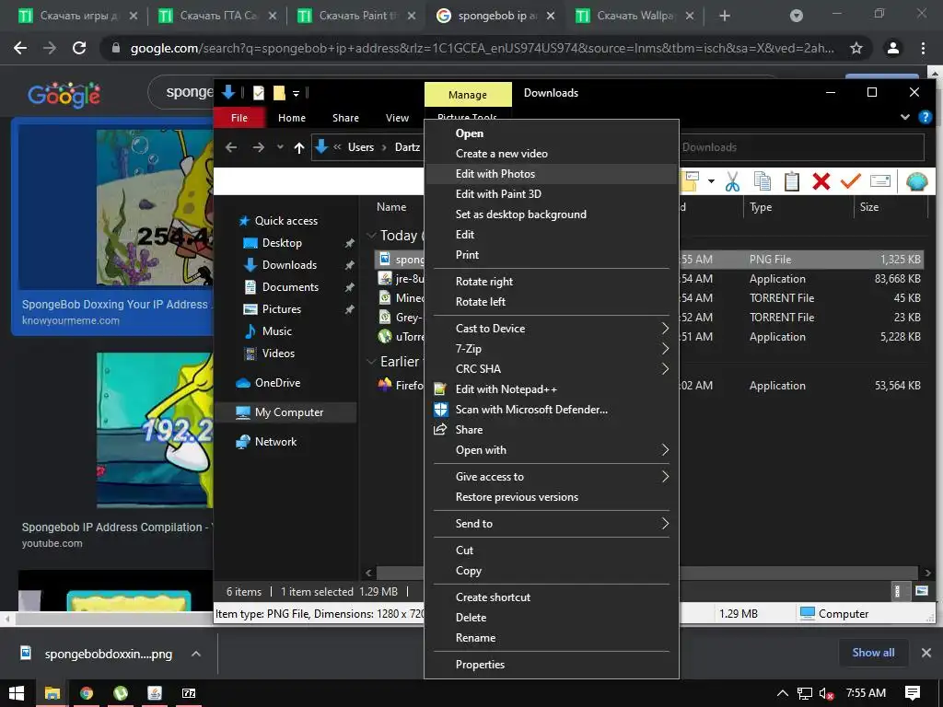Screen dimensions: 943x707
Task: Click the blue shell icon in toolbar
Action: [x=916, y=181]
